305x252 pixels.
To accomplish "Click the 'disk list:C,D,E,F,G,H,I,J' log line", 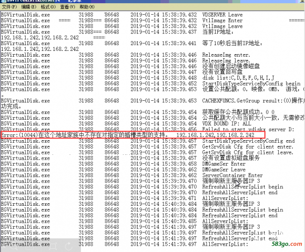I will [138, 78].
